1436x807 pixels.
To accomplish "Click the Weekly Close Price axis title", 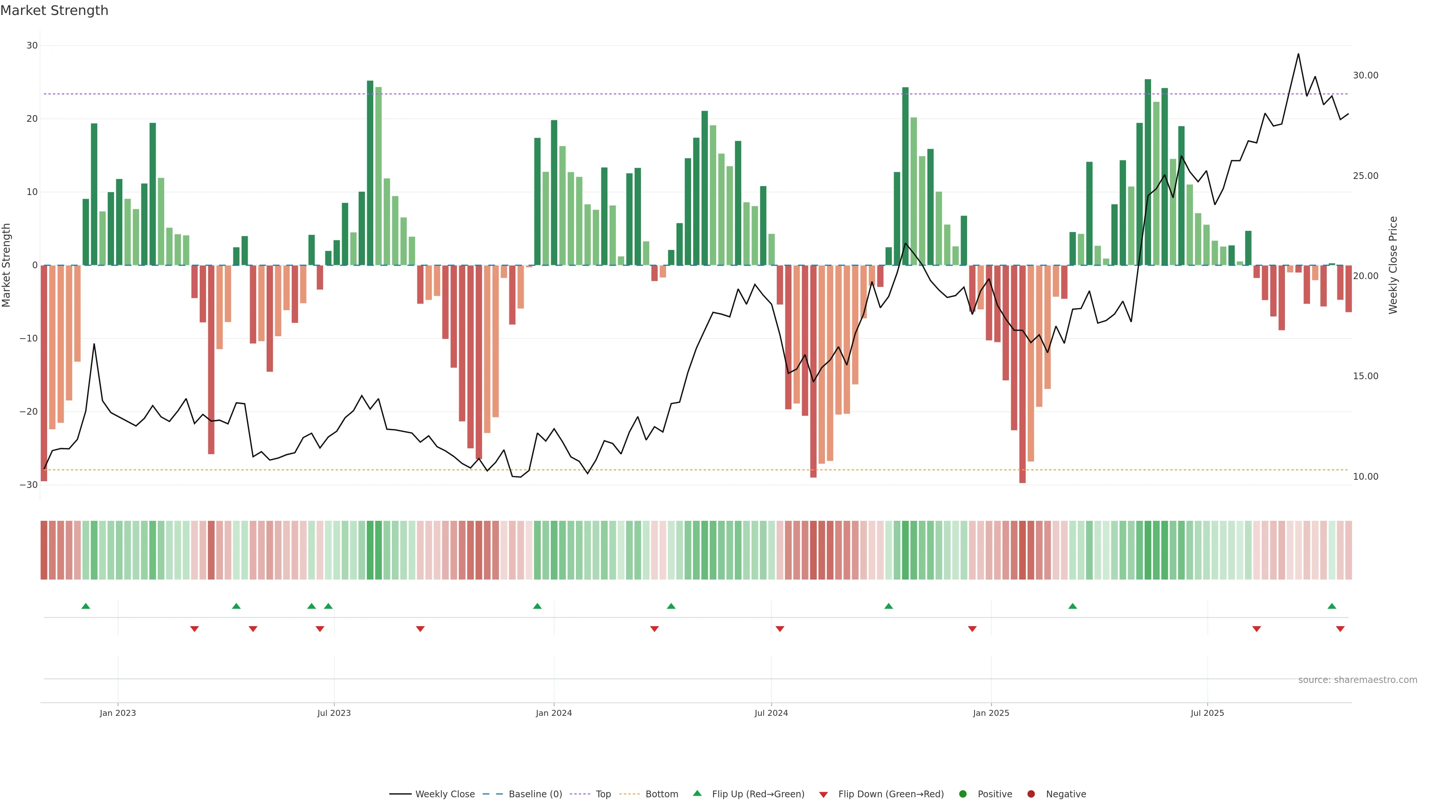I will click(x=1393, y=265).
